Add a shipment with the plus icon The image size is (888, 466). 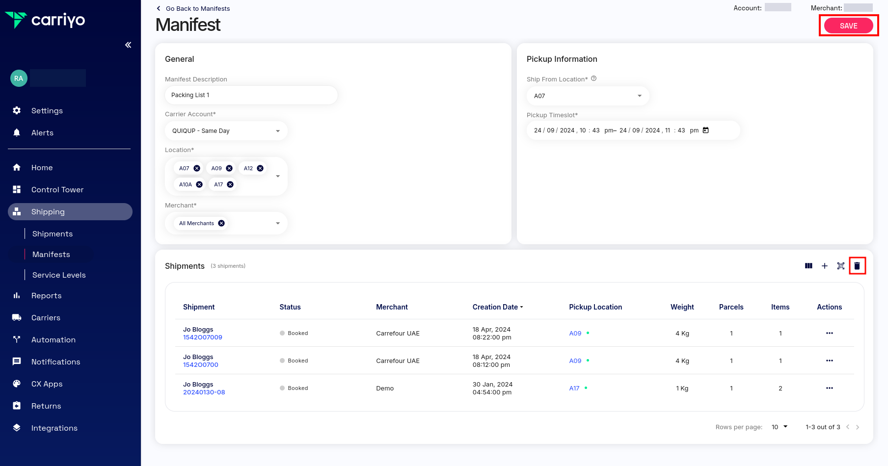click(x=825, y=266)
